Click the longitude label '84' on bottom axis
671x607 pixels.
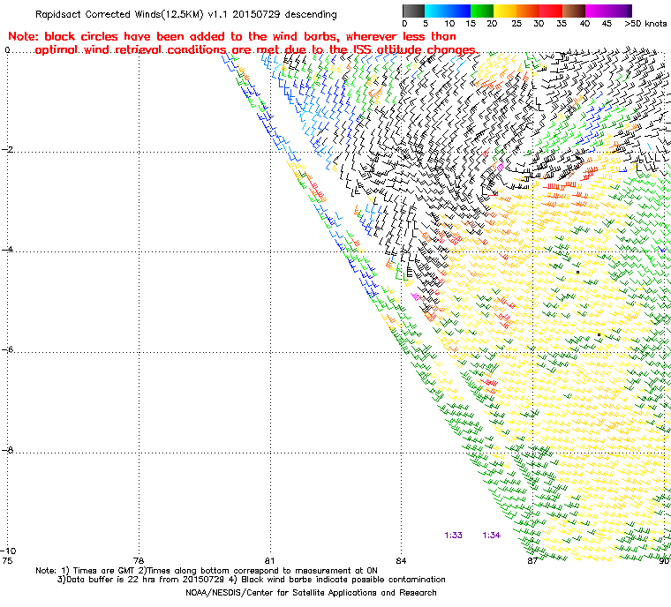(401, 560)
